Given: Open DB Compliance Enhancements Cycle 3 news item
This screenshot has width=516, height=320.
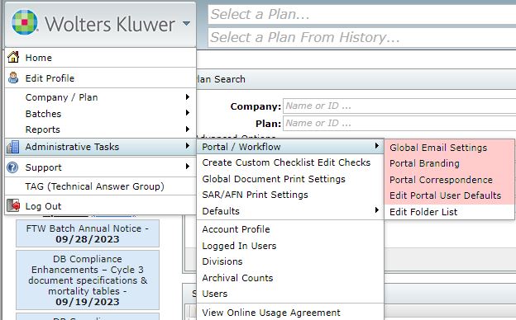Looking at the screenshot, I should [x=88, y=280].
